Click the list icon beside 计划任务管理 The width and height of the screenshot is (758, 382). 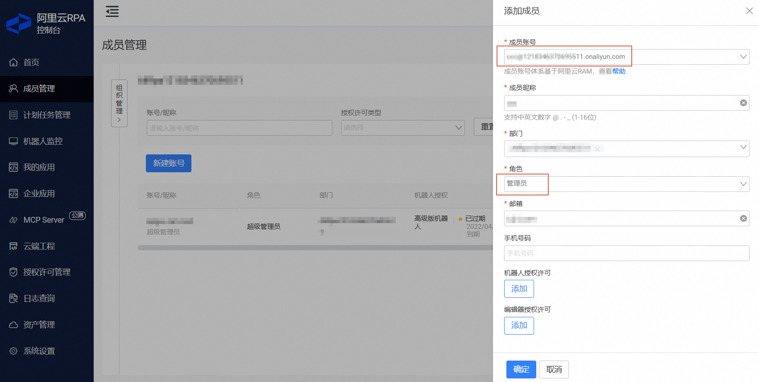(13, 115)
